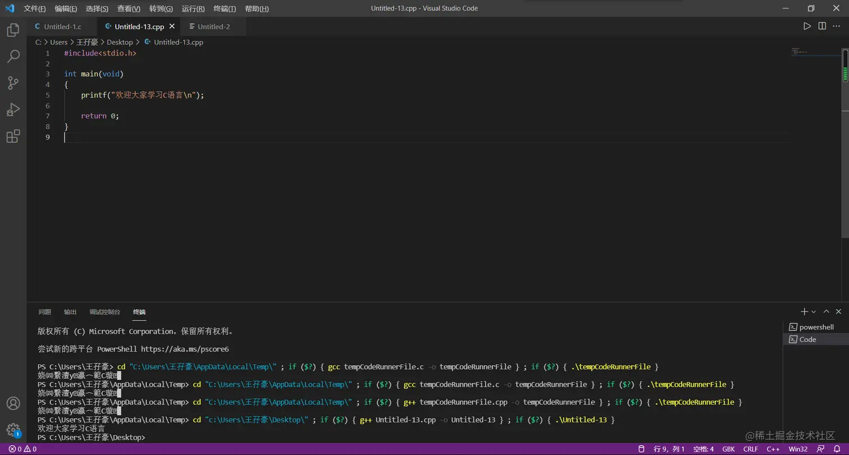The height and width of the screenshot is (455, 849).
Task: Open the Extensions view
Action: [x=13, y=136]
